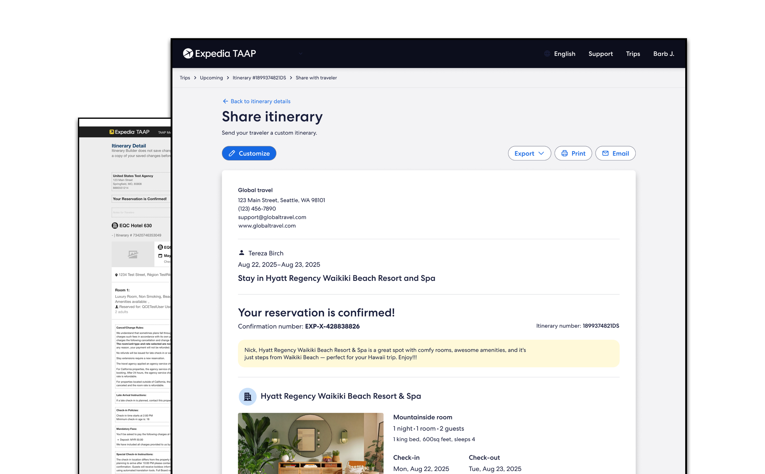The image size is (765, 474).
Task: Click United States Test Agency box in background window
Action: pyautogui.click(x=141, y=181)
